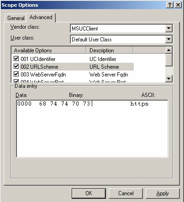This screenshot has height=202, width=184.
Task: Select the Advanced tab
Action: coord(41,17)
